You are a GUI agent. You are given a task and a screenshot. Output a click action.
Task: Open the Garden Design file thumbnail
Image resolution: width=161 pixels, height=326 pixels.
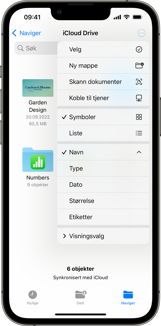coord(38,88)
